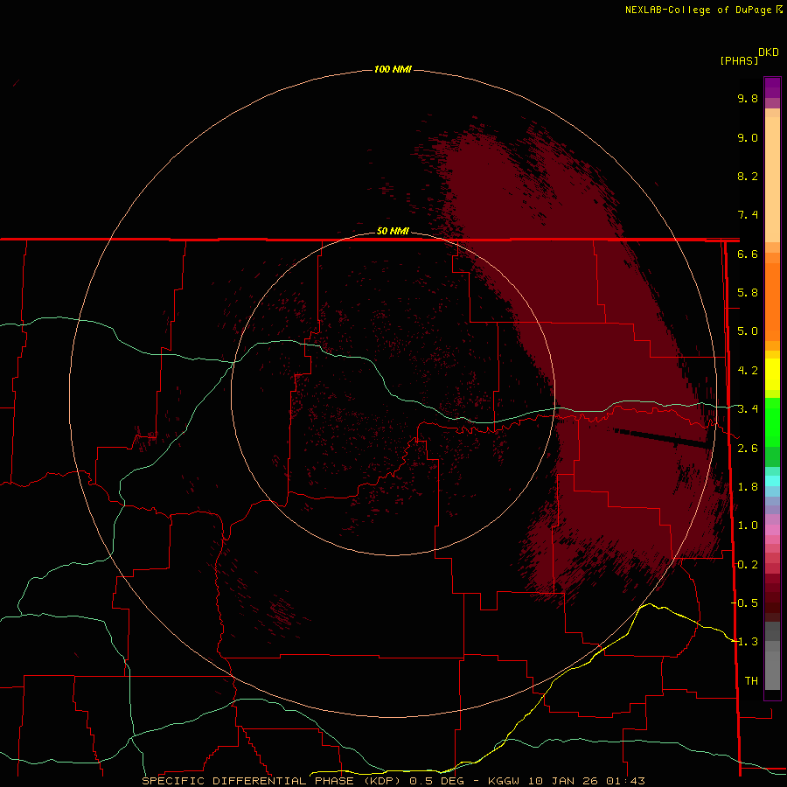Click the NEXLAB-College of DuPage label
Image resolution: width=787 pixels, height=787 pixels.
pyautogui.click(x=698, y=10)
